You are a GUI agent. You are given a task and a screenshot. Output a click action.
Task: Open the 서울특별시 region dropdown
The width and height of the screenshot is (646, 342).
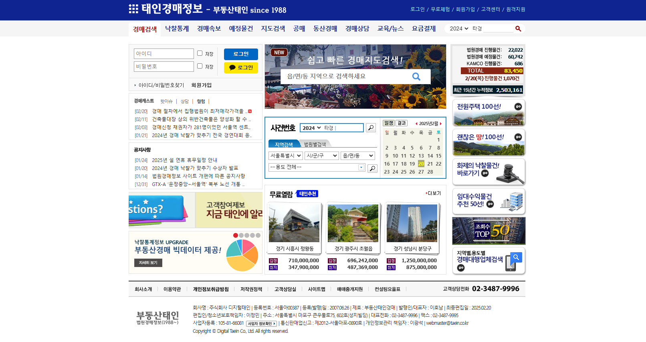(x=285, y=156)
